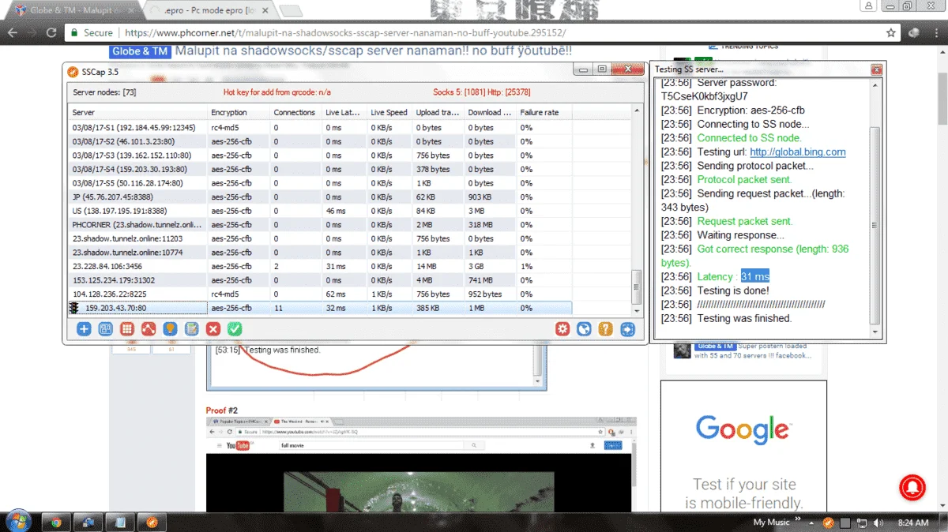Click the traffic light icon on row 159.203.43.70:80
948x532 pixels.
coord(74,308)
